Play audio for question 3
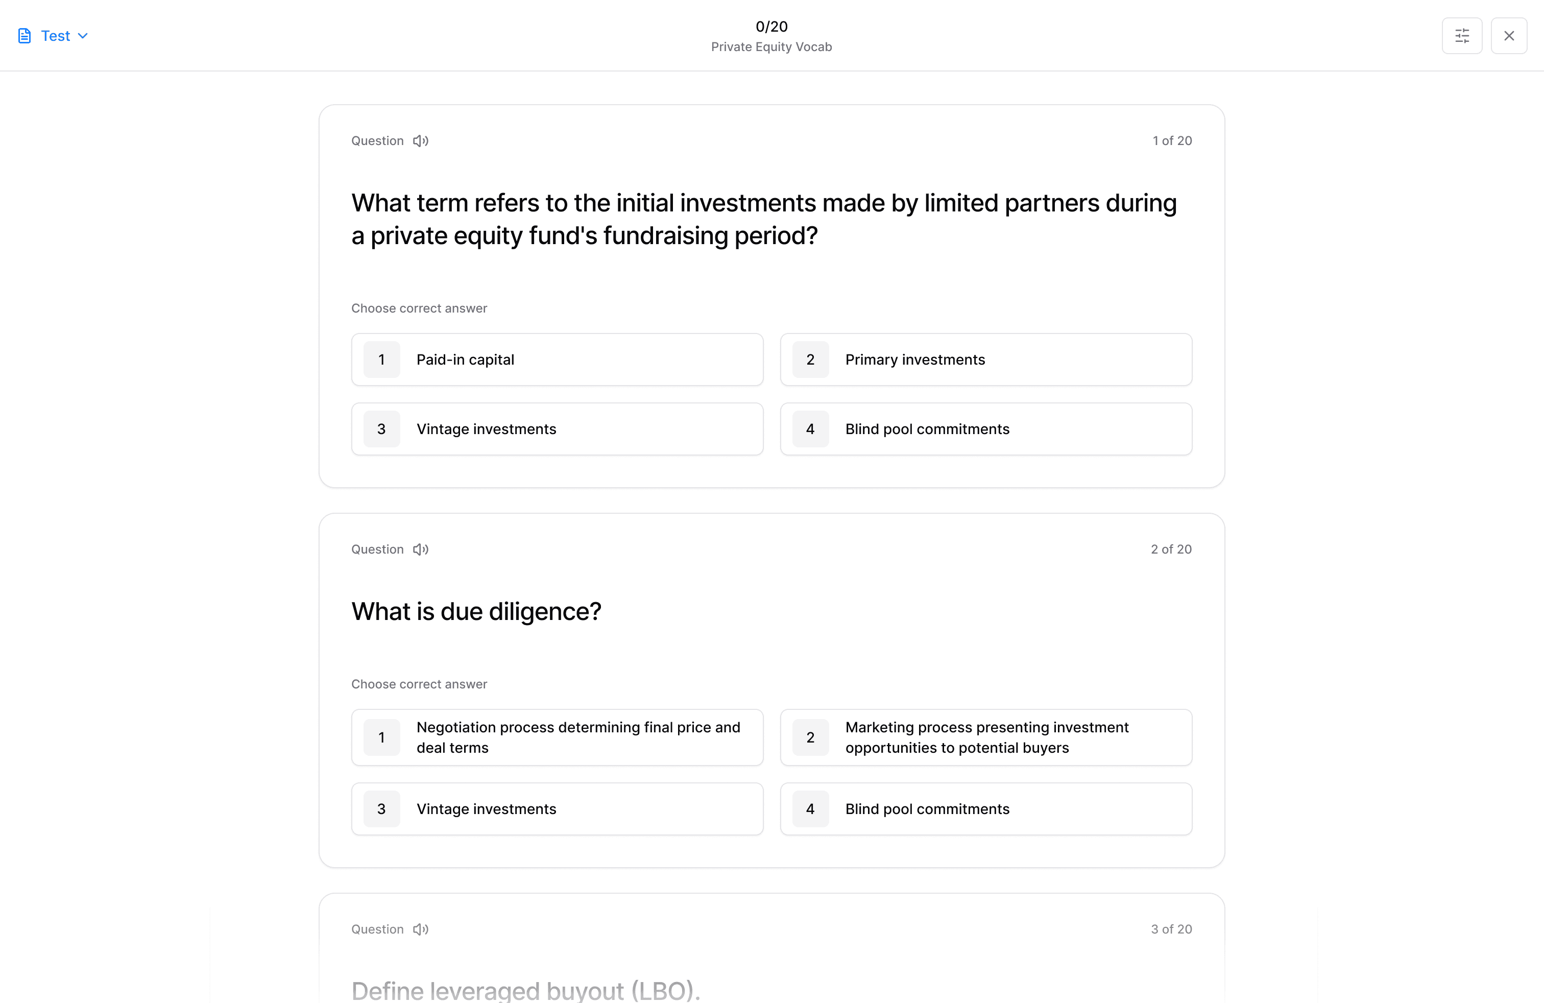Image resolution: width=1544 pixels, height=1003 pixels. (420, 929)
